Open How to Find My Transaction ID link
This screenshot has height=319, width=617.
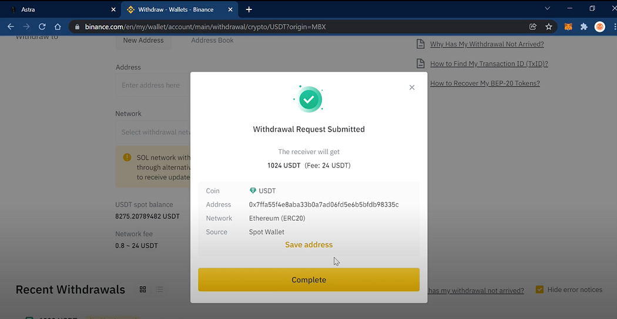tap(489, 63)
